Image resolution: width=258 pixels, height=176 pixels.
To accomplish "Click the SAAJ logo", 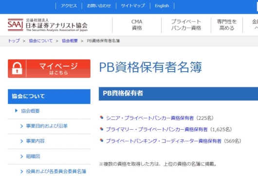I will [x=15, y=25].
